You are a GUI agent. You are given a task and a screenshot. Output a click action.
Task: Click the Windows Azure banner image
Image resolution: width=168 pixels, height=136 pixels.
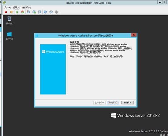pyautogui.click(x=53, y=69)
